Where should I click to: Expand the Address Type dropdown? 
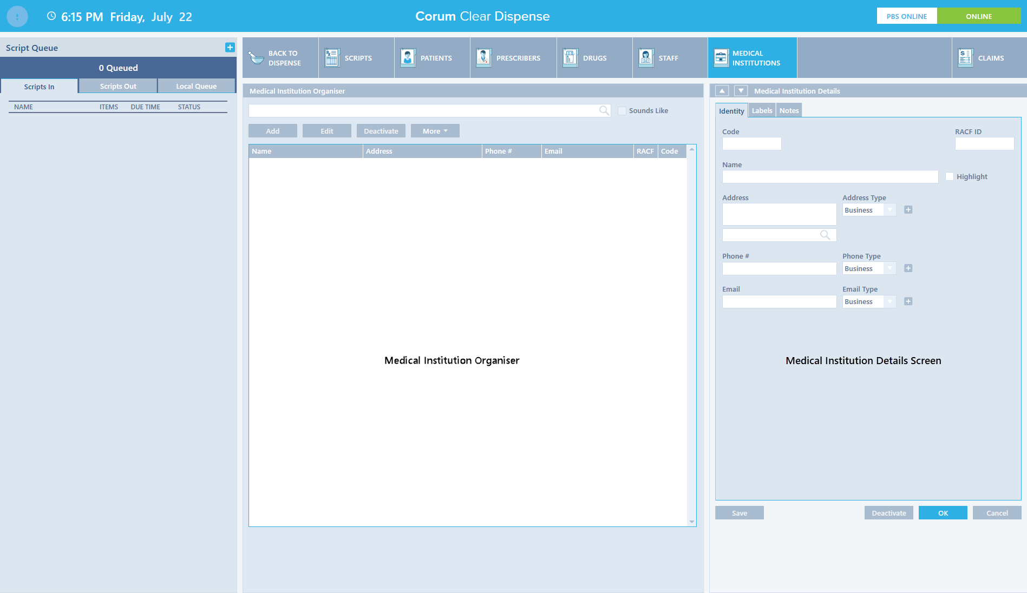coord(890,210)
